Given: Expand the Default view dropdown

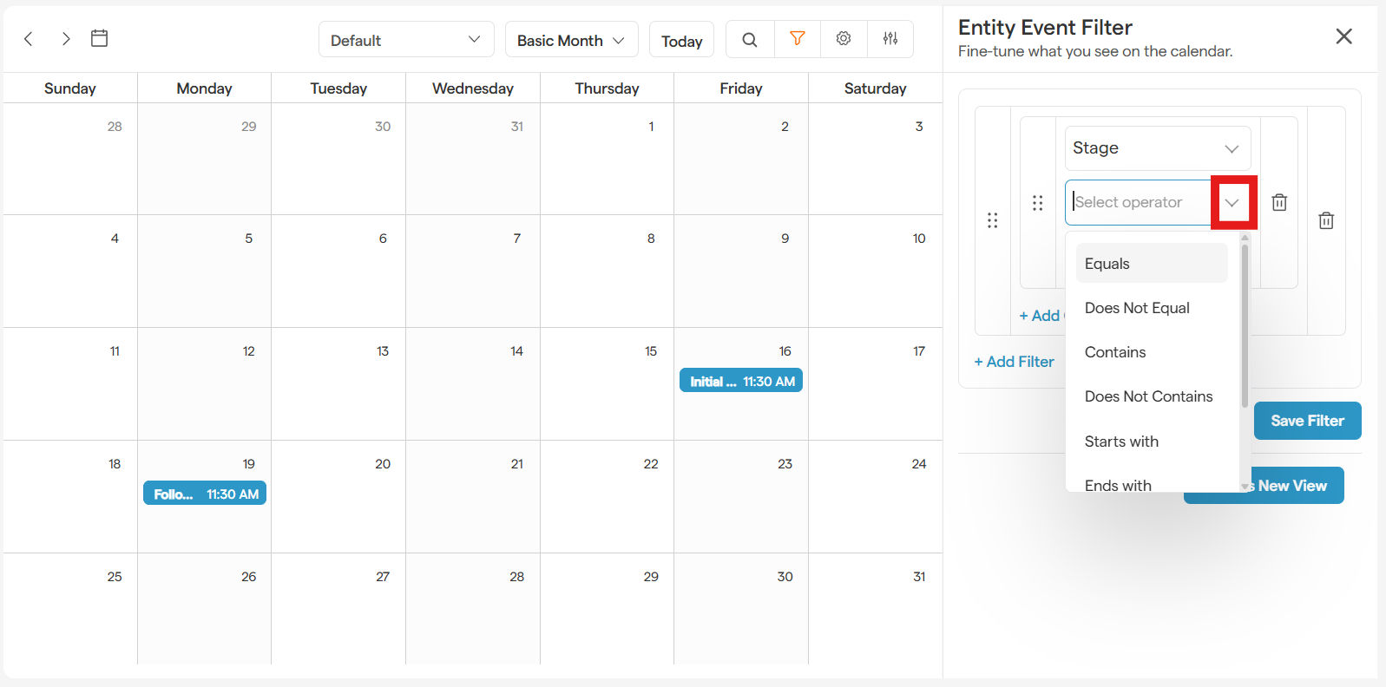Looking at the screenshot, I should pos(405,40).
